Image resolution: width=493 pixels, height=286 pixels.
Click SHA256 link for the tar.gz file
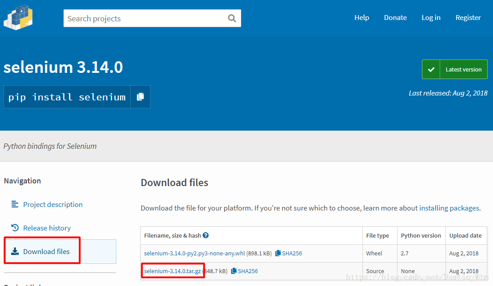click(x=248, y=271)
